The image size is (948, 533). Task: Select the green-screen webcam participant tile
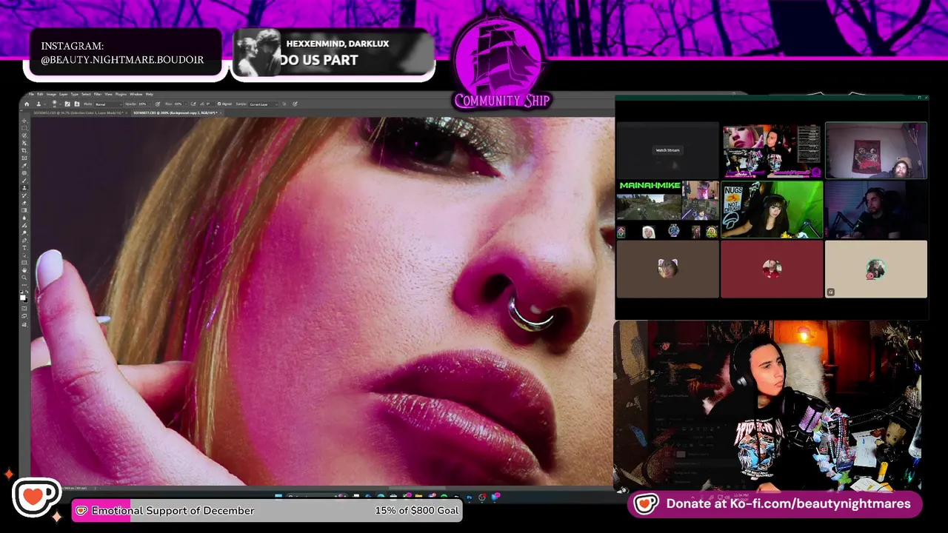pyautogui.click(x=772, y=210)
